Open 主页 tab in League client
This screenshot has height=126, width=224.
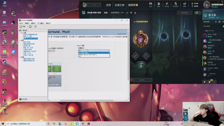[x=108, y=5]
